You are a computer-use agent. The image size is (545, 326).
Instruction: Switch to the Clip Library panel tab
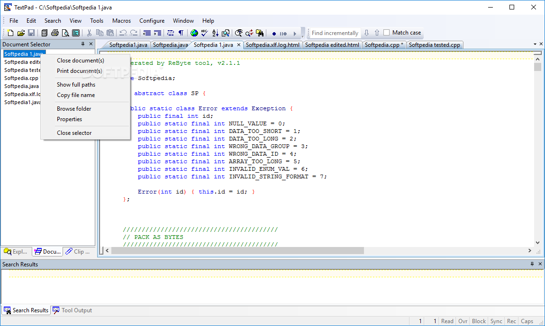coord(79,252)
